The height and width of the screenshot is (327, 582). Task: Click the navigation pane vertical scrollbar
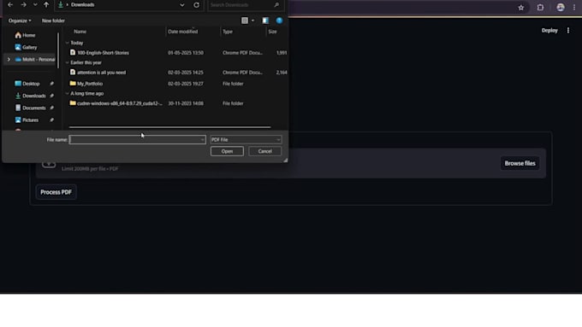pos(58,50)
